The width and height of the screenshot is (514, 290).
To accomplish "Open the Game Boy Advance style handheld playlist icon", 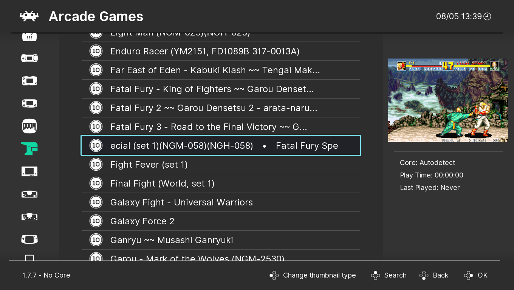I will point(29,239).
